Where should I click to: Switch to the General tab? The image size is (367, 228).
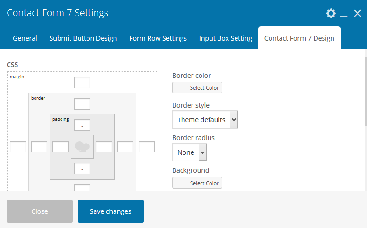(x=25, y=38)
